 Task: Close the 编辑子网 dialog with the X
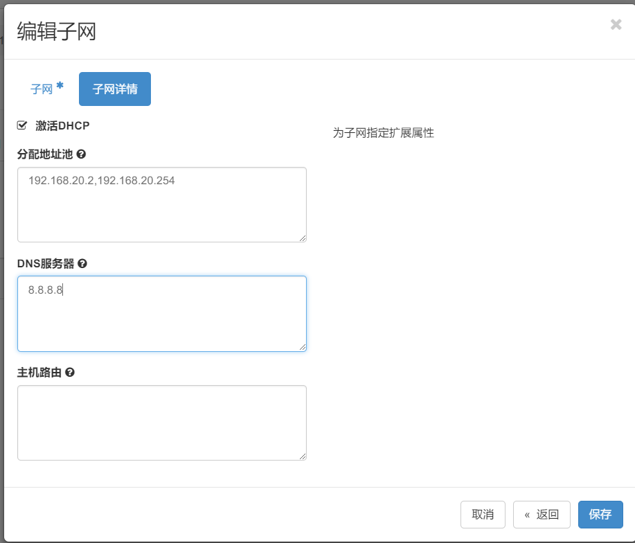616,24
